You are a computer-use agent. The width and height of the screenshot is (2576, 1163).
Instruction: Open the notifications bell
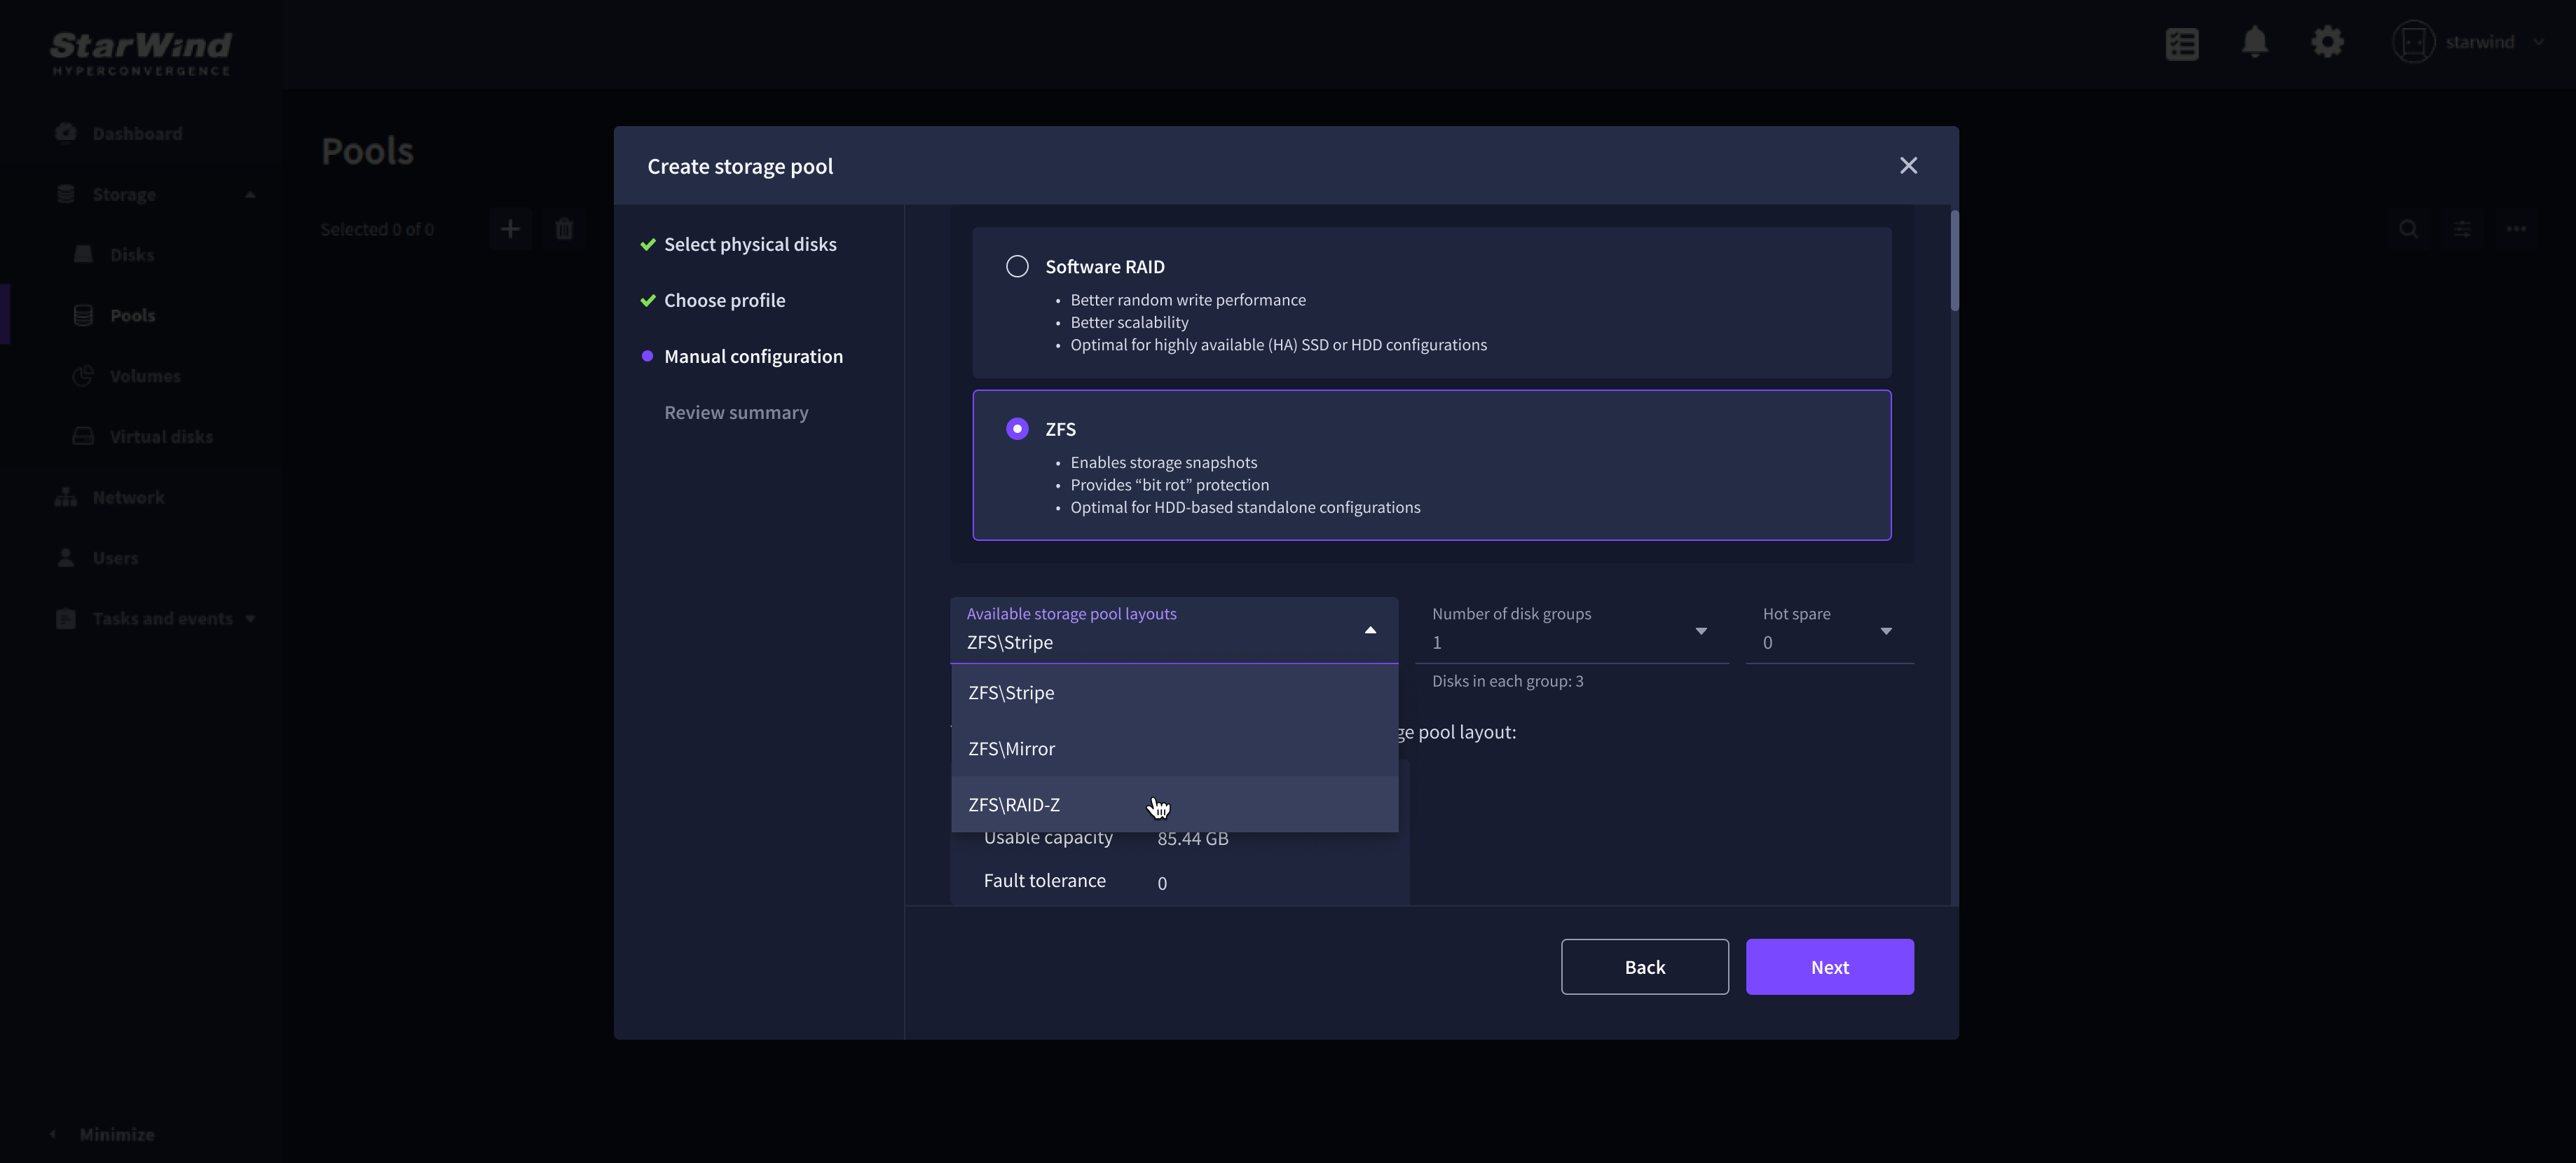point(2254,42)
